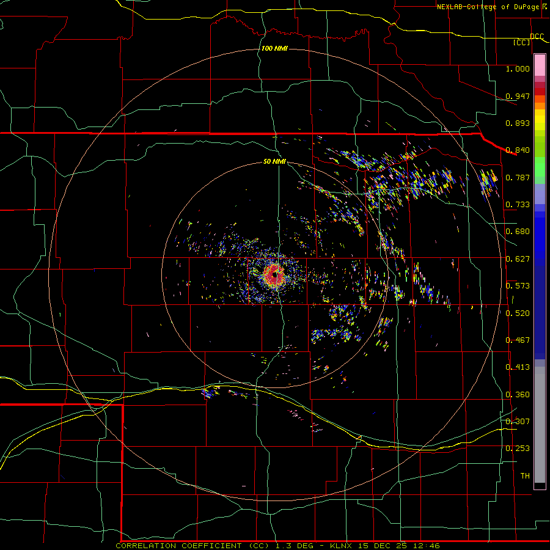Click the 0.733 color scale value
The image size is (550, 550).
(x=518, y=205)
